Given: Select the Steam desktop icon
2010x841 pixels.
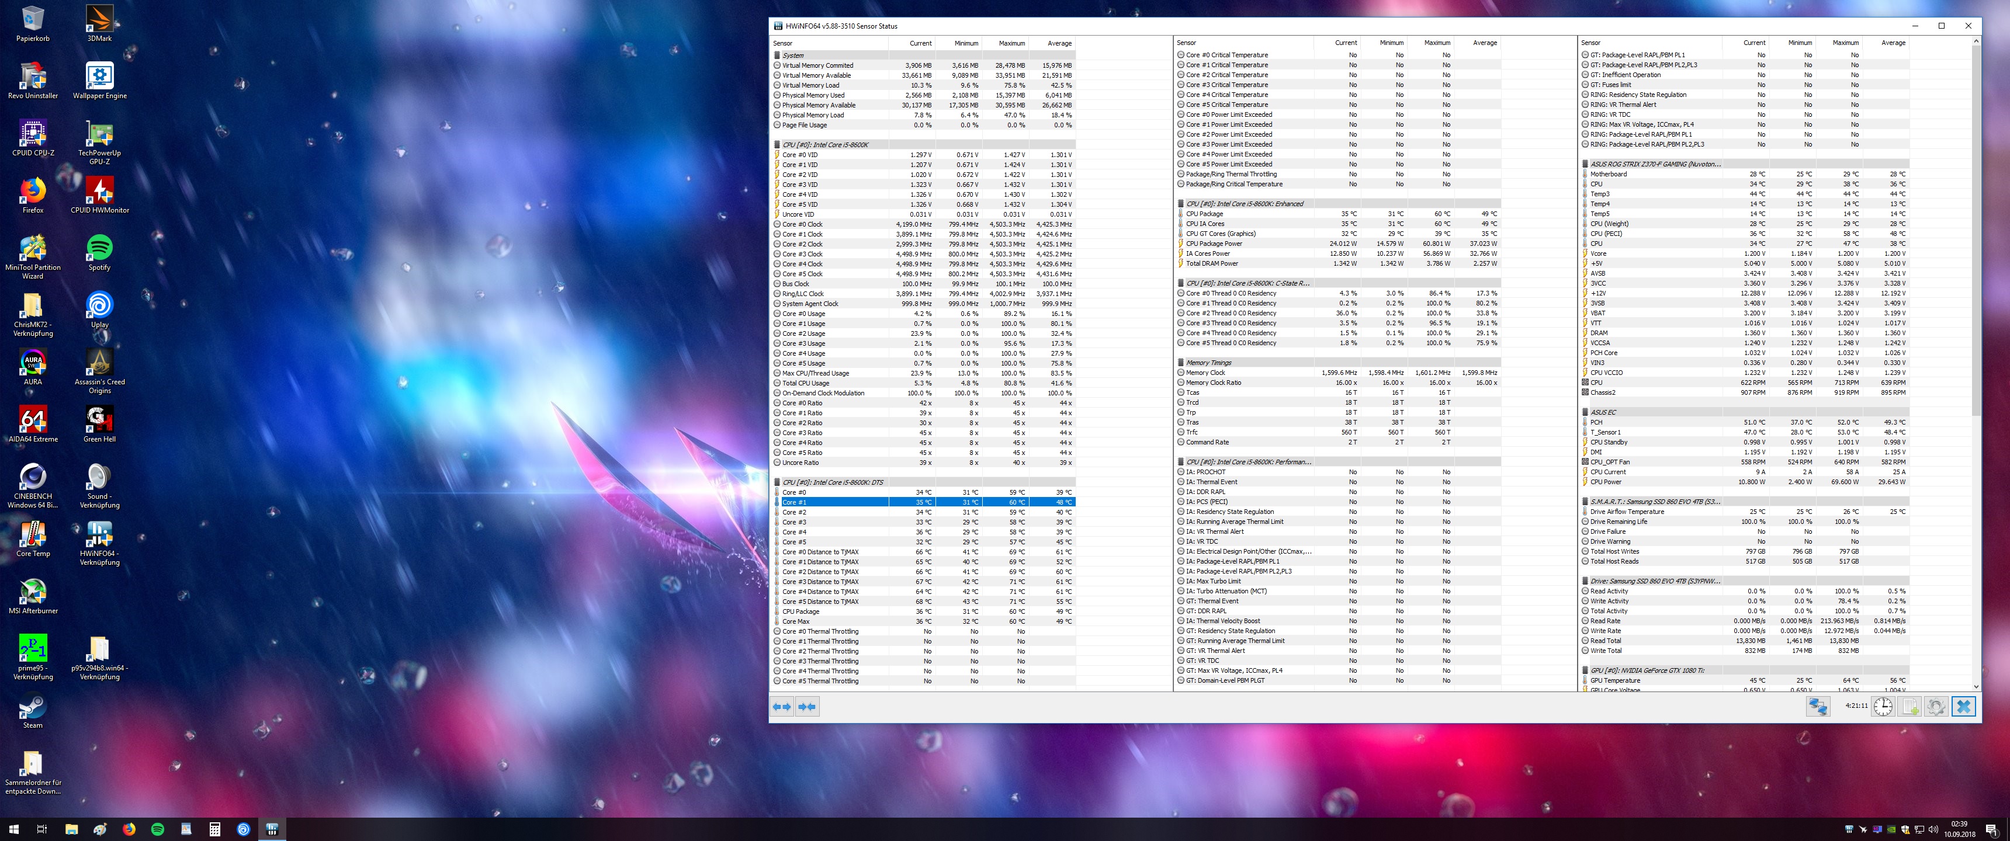Looking at the screenshot, I should tap(33, 710).
